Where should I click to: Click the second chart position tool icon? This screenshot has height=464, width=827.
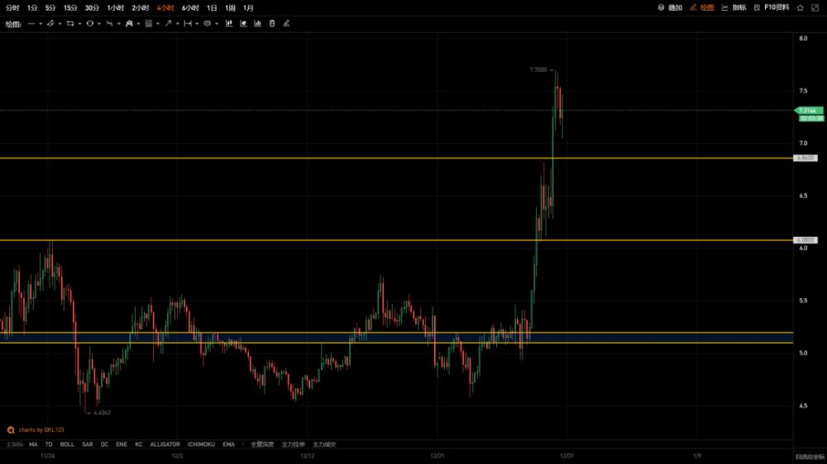coord(243,24)
